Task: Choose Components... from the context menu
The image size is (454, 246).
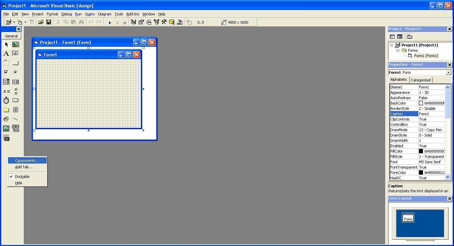Action: [27, 161]
